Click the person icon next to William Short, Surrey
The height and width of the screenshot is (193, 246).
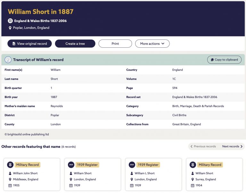[193, 173]
